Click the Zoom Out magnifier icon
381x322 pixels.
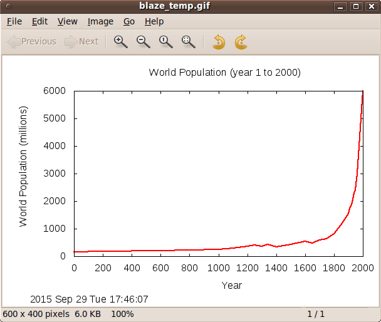pyautogui.click(x=144, y=42)
